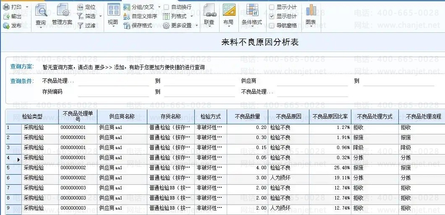
Task: Uncheck the show total (显示总计) checkbox
Action: [272, 16]
